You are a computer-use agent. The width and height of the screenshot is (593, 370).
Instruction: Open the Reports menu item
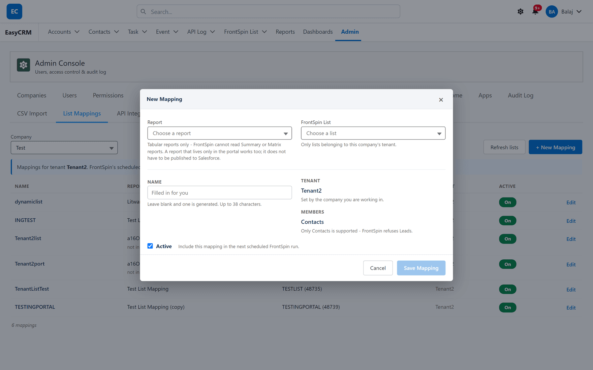pyautogui.click(x=285, y=32)
